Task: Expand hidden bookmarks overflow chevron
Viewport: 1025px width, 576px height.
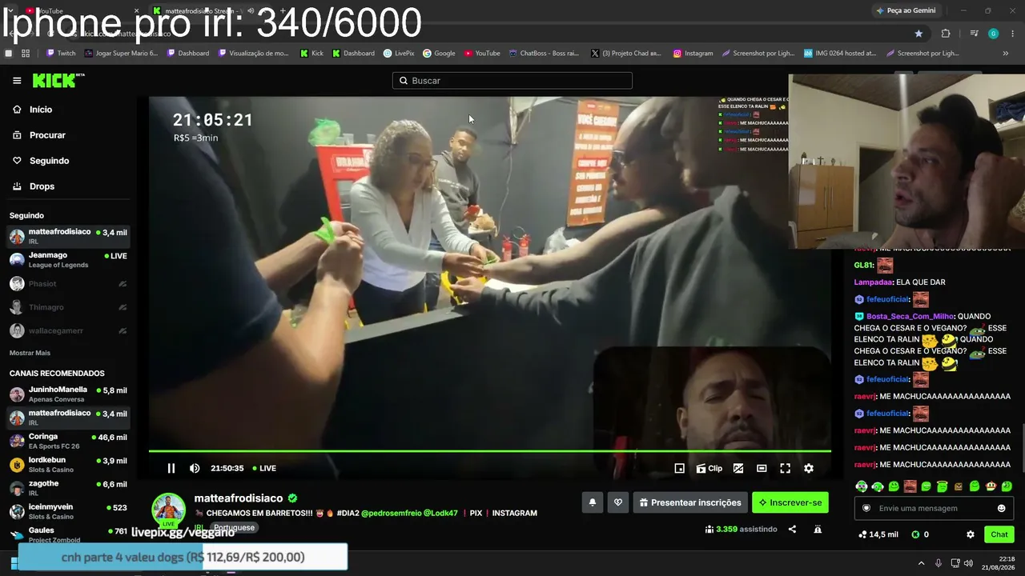Action: coord(1006,54)
